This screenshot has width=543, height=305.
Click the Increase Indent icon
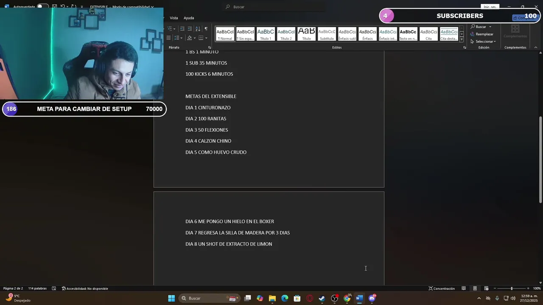pyautogui.click(x=190, y=29)
